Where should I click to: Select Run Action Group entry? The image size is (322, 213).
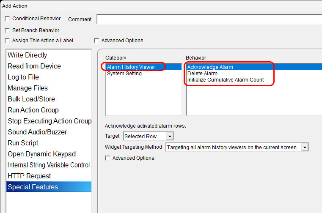pyautogui.click(x=33, y=110)
